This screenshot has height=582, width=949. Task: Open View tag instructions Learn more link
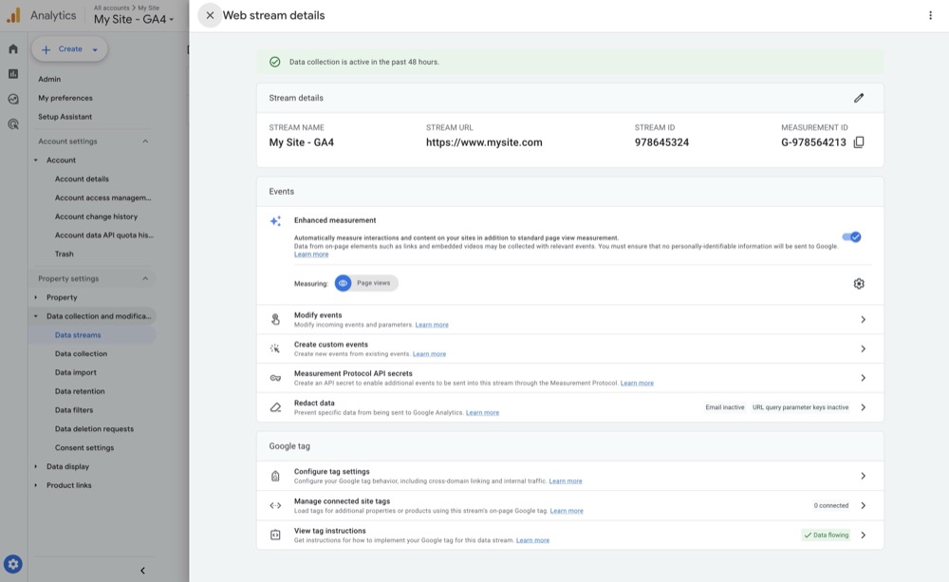point(532,540)
